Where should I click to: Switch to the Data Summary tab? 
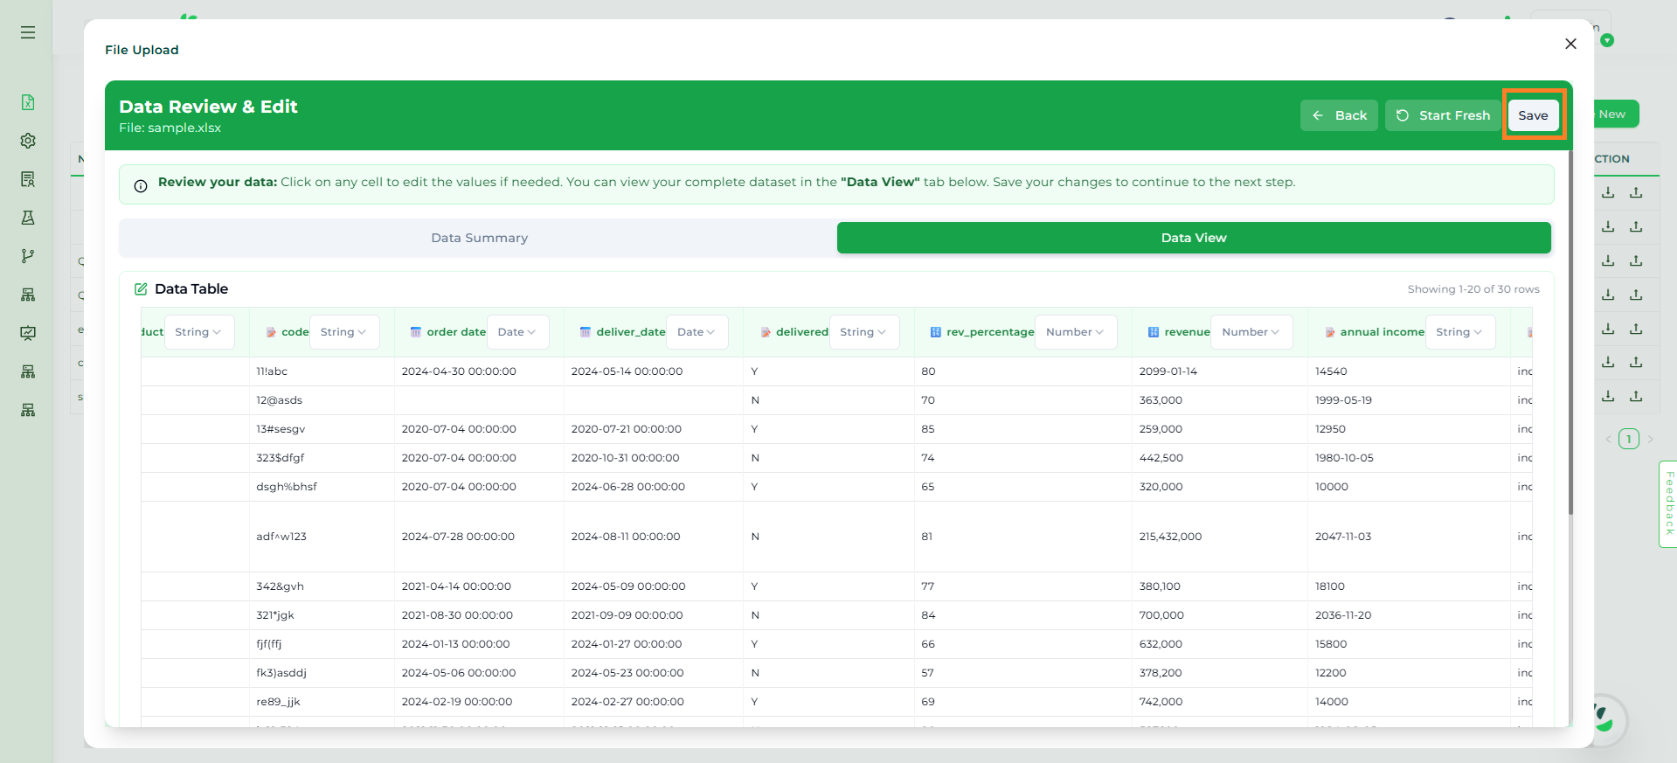click(x=479, y=238)
